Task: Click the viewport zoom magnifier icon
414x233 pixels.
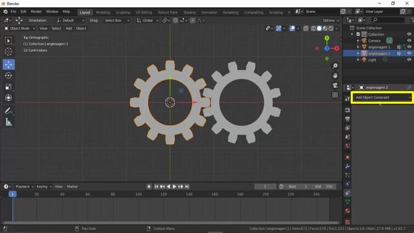Action: click(x=335, y=66)
